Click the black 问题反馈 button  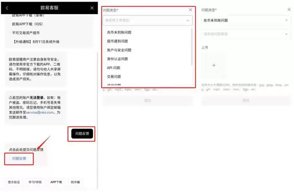pos(82,133)
